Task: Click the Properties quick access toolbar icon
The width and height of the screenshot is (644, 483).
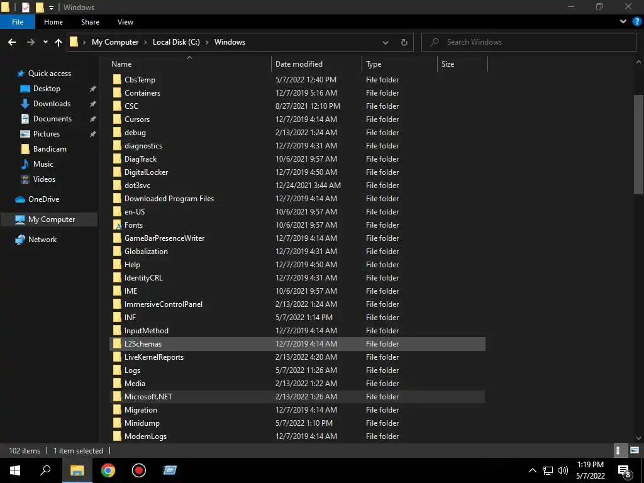Action: (x=25, y=7)
